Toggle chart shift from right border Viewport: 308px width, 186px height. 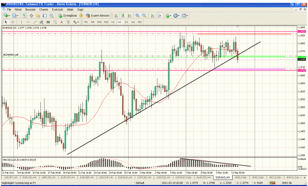click(159, 16)
